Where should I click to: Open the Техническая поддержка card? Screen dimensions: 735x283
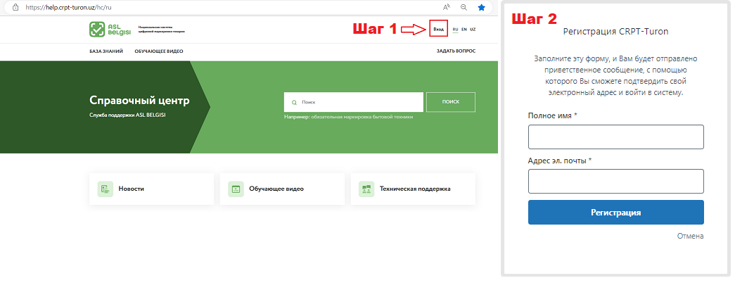click(413, 189)
